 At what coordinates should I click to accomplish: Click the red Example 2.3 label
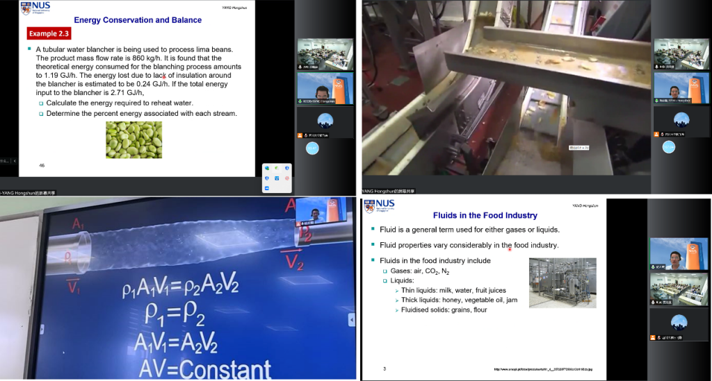48,34
